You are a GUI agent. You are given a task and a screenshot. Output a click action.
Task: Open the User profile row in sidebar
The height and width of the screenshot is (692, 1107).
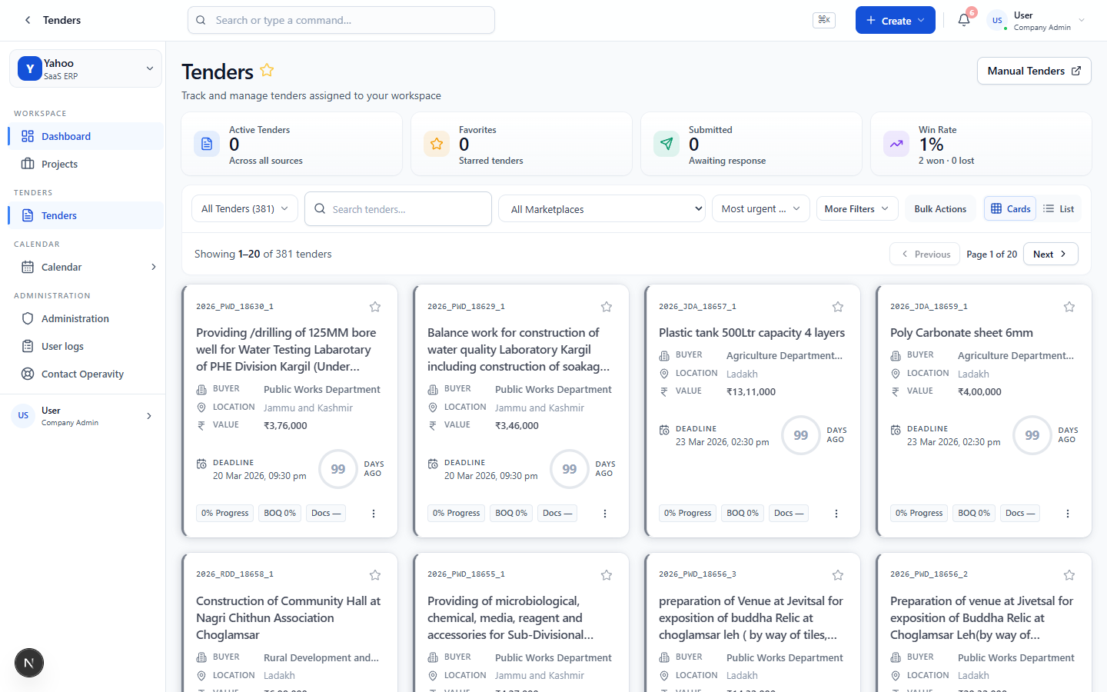pos(82,416)
